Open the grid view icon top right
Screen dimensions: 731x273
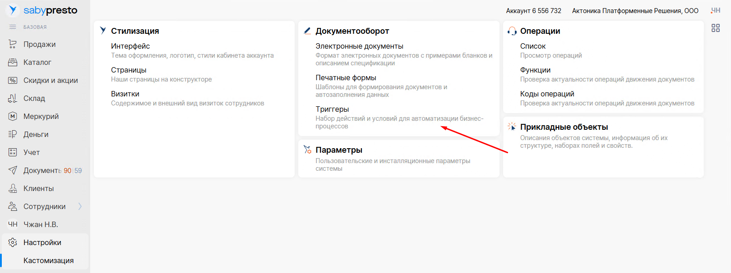click(x=716, y=28)
